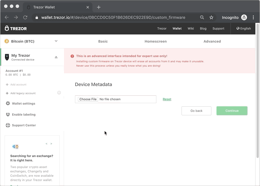Screen dimensions: 260x186
Task: Close the Trezor Wallet tab
Action: click(88, 7)
